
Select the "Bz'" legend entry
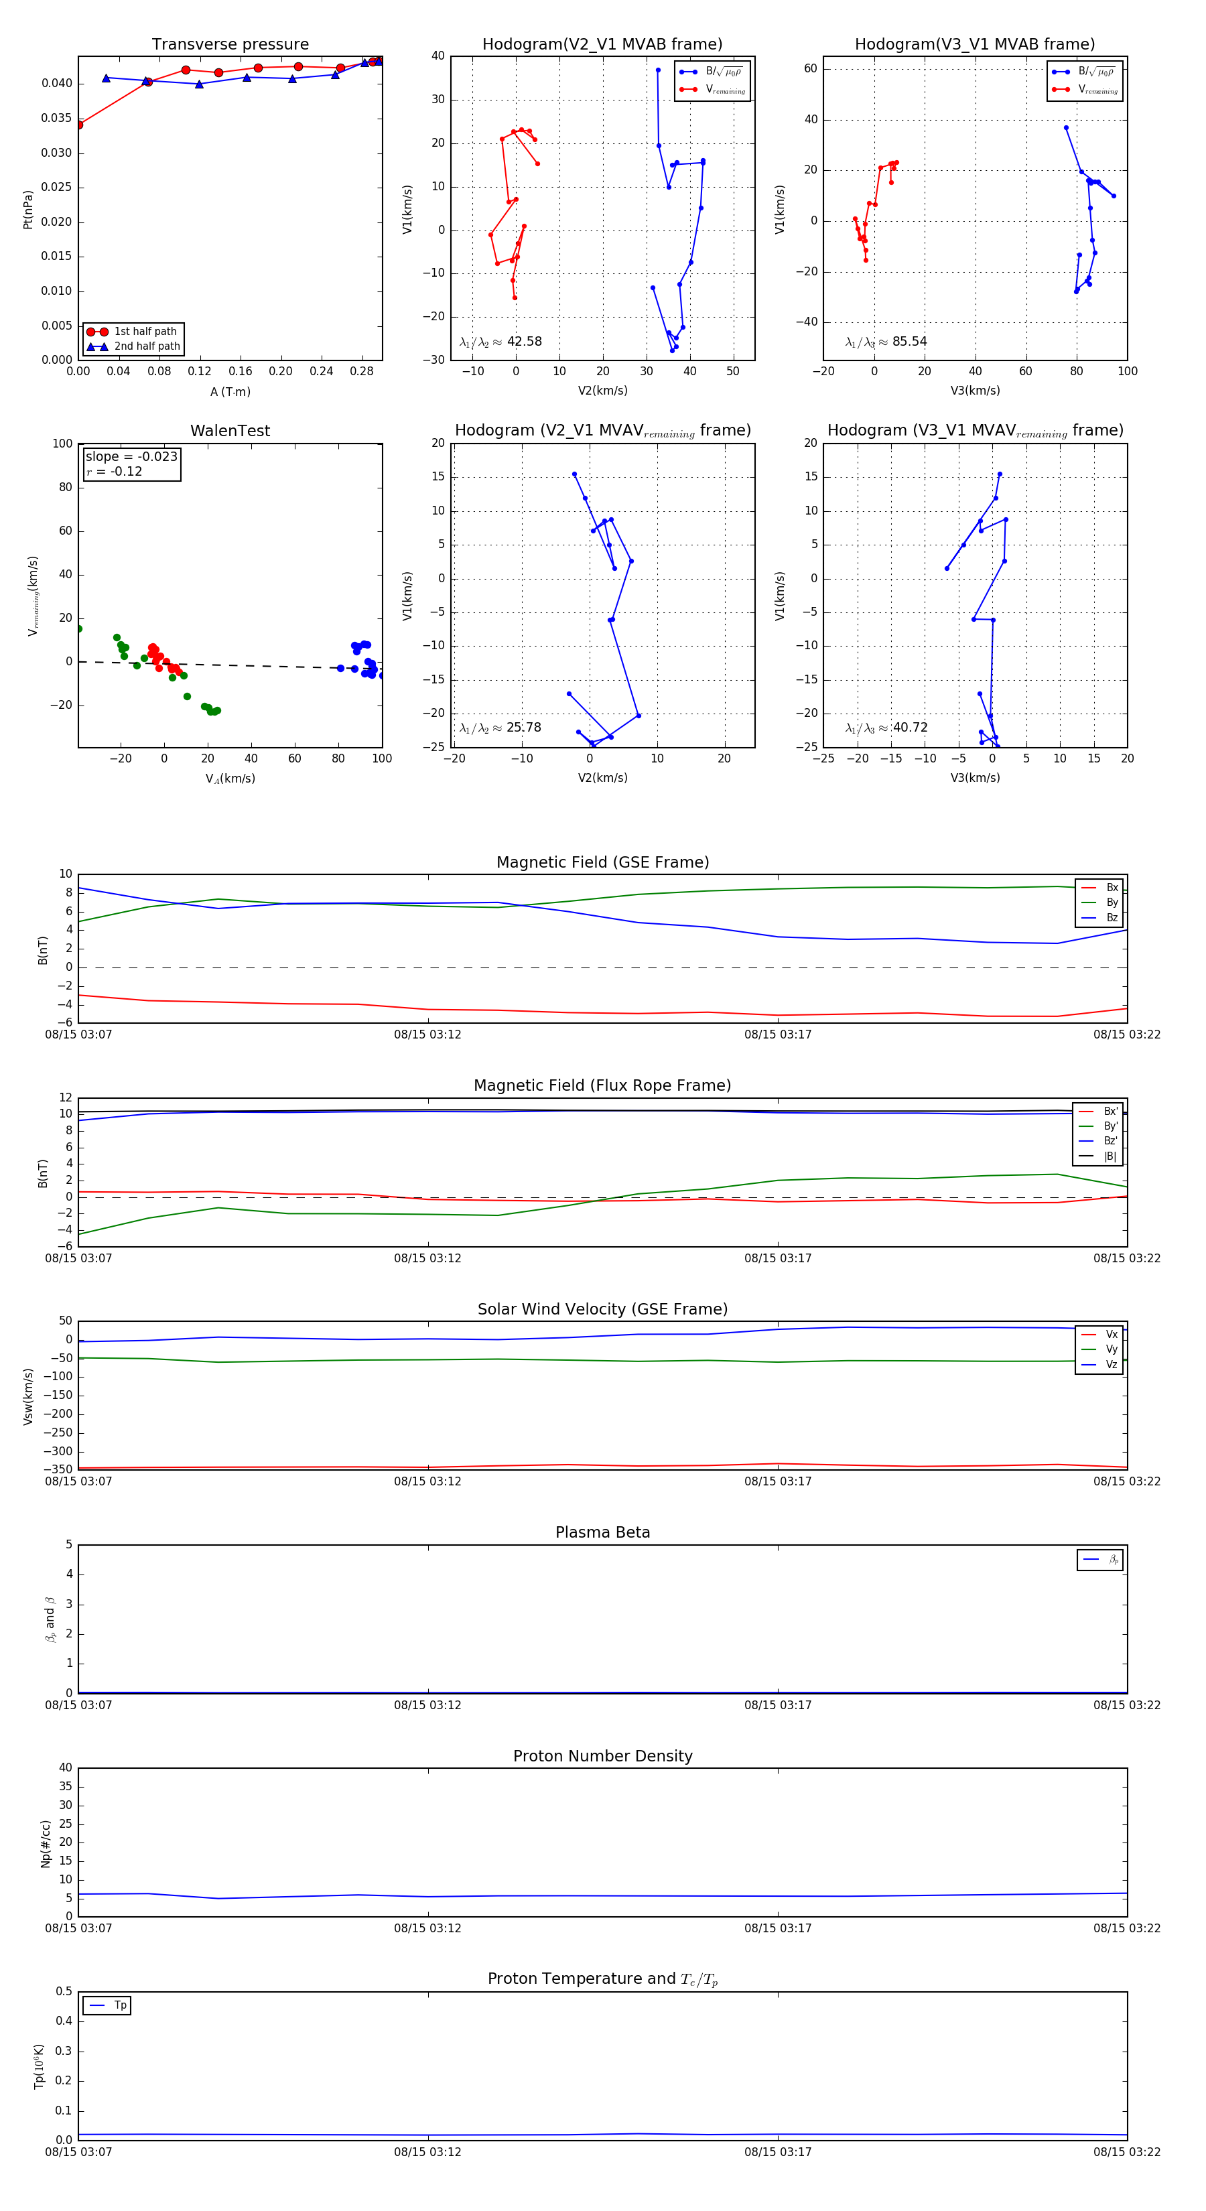[x=1098, y=1141]
